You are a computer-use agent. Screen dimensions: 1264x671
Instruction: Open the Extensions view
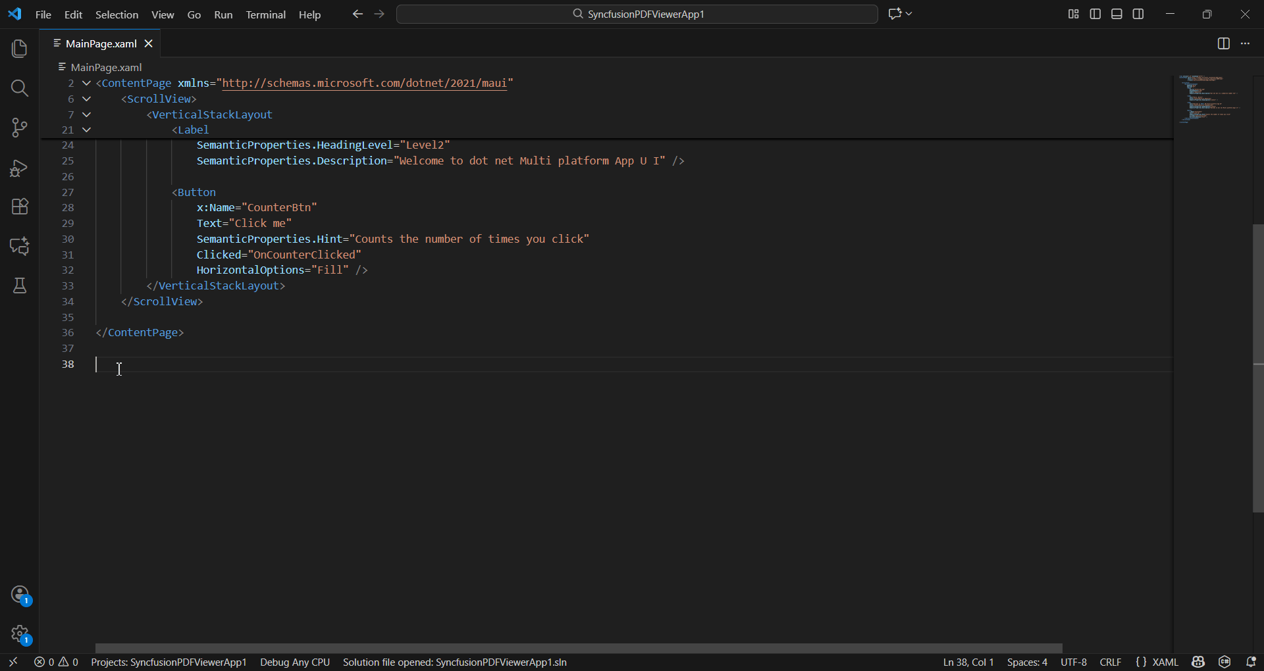(20, 207)
